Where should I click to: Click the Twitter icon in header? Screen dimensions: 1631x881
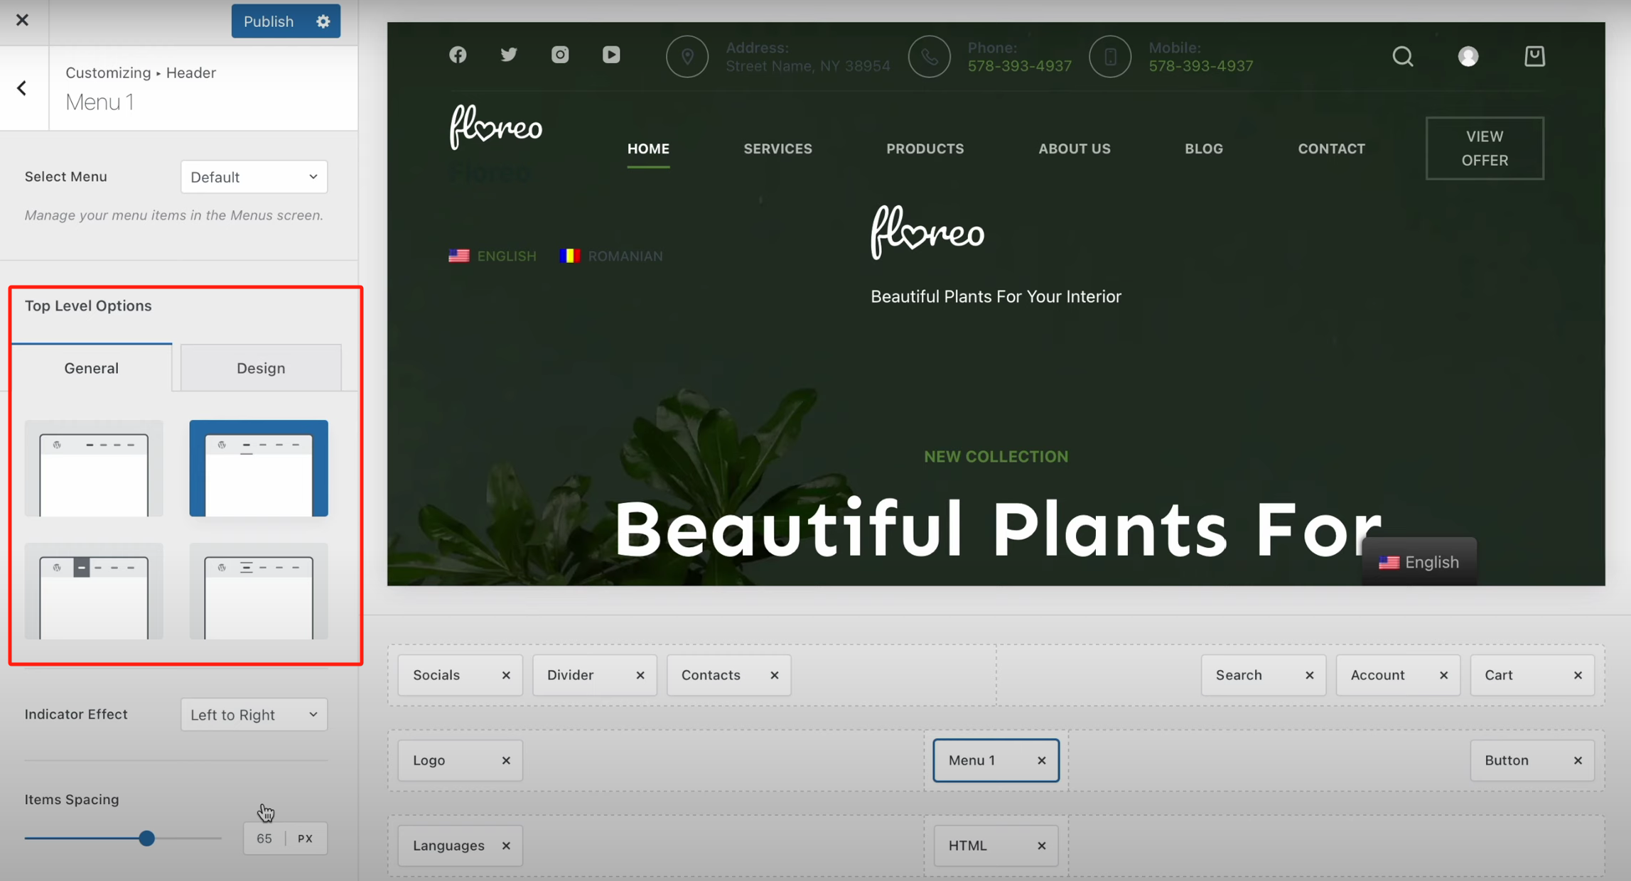509,55
